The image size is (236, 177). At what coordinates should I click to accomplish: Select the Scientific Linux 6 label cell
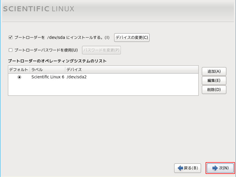pyautogui.click(x=48, y=77)
